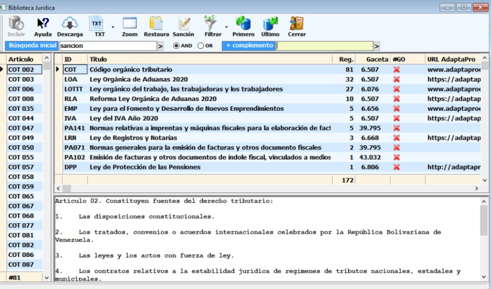Expand the Filtrar dropdown arrow
Image resolution: width=491 pixels, height=289 pixels.
(226, 27)
